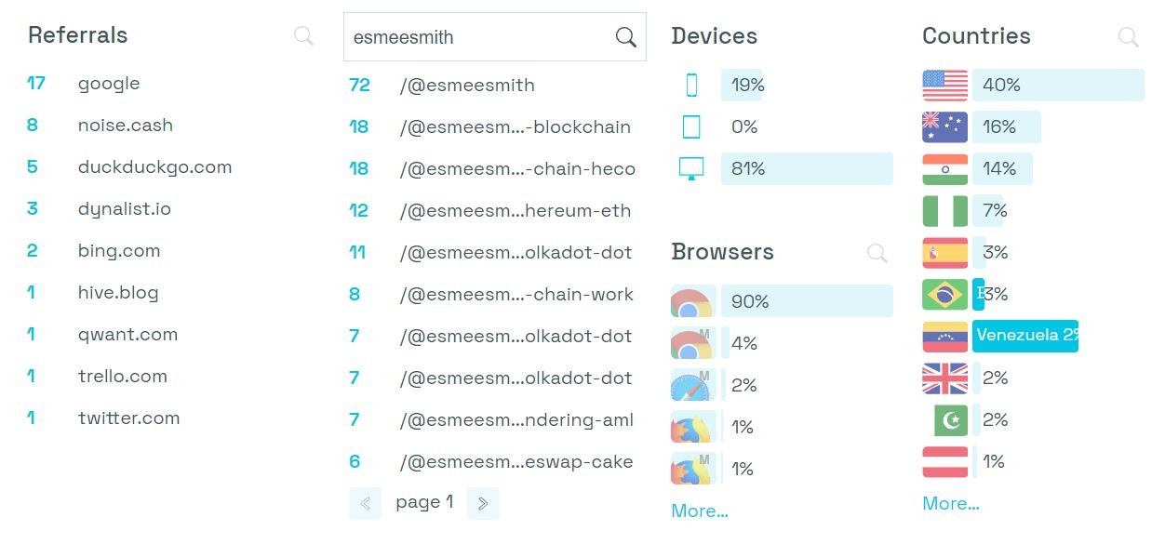Select the mobile phone device icon
Image resolution: width=1165 pixels, height=544 pixels.
(x=691, y=86)
